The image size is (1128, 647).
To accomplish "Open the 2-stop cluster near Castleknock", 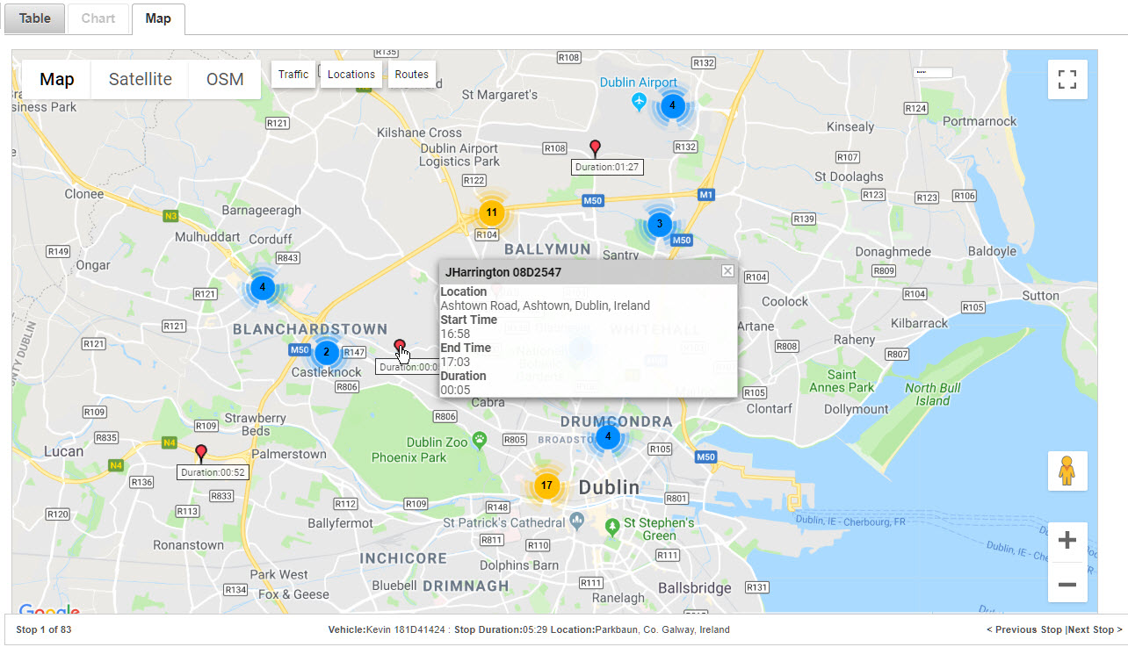I will coord(326,352).
